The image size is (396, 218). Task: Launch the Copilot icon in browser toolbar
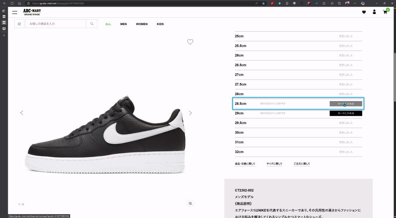363,3
